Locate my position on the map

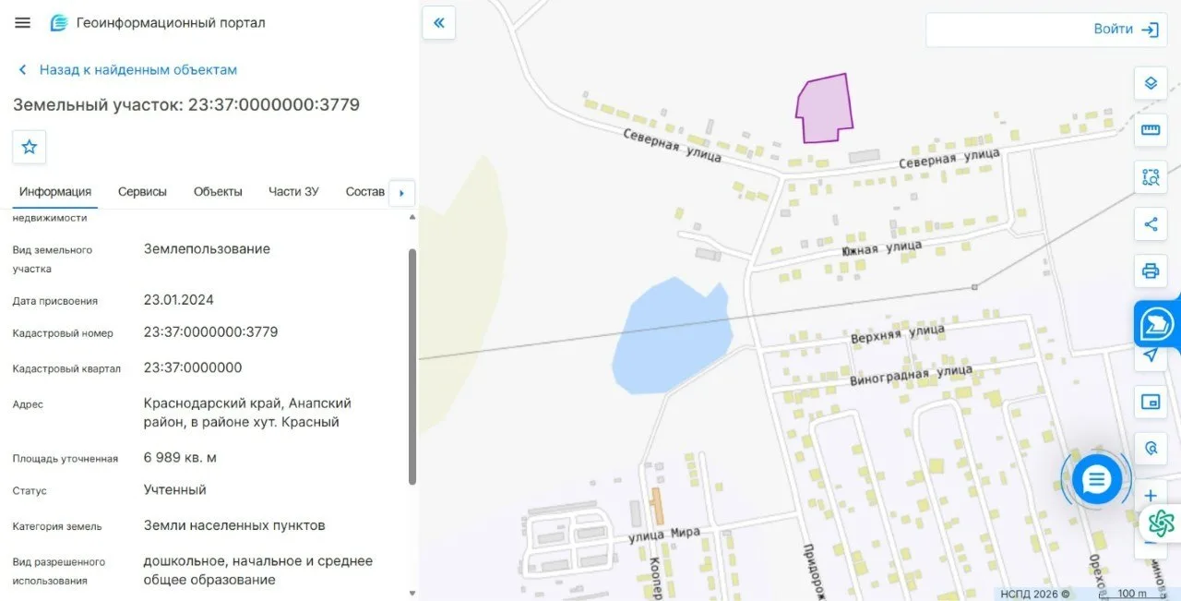tap(1151, 355)
